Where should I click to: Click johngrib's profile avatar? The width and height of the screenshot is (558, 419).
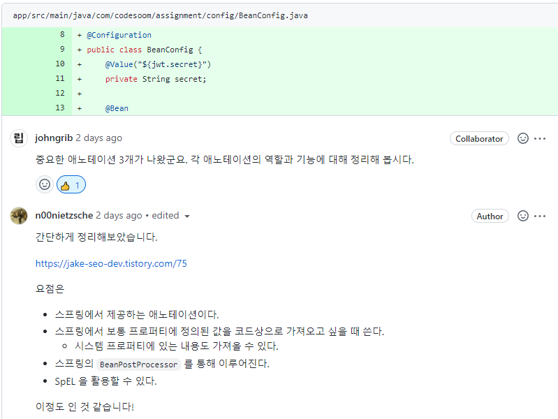(x=19, y=138)
